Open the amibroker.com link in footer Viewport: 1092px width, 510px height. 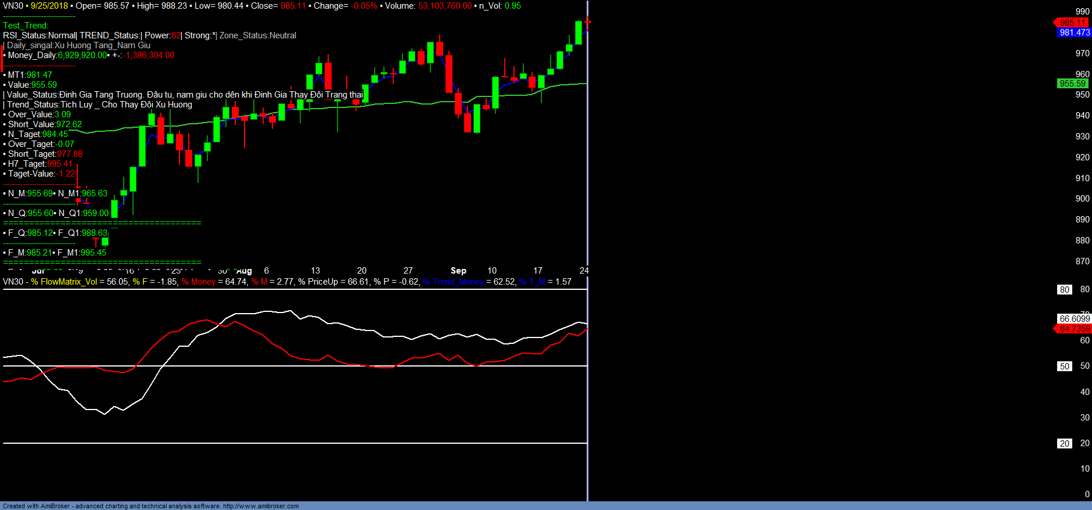point(261,506)
